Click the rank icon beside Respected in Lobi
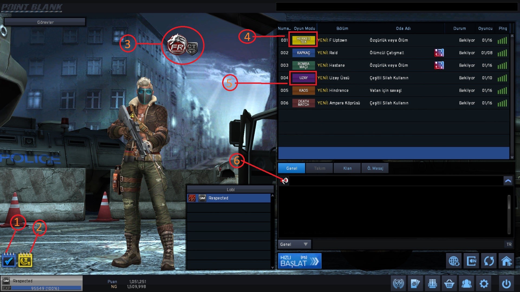 pos(192,198)
